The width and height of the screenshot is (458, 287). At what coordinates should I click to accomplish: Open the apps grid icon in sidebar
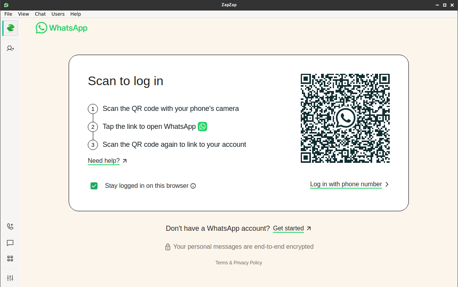coord(10,258)
